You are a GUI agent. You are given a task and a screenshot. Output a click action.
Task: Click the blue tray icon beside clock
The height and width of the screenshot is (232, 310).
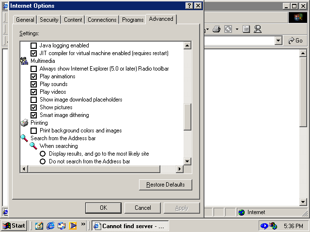tap(264, 226)
